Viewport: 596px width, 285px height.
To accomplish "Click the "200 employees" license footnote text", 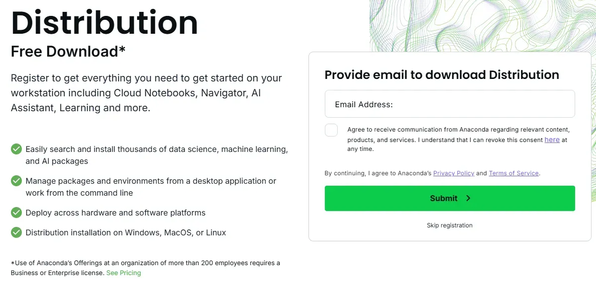I will tap(146, 263).
